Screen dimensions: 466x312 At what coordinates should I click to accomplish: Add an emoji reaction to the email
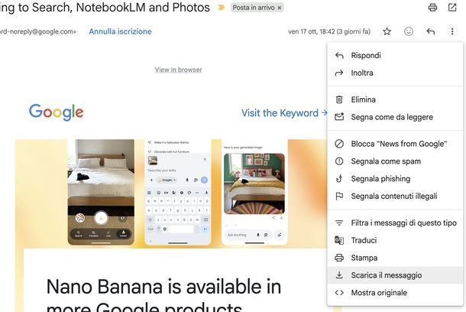409,31
